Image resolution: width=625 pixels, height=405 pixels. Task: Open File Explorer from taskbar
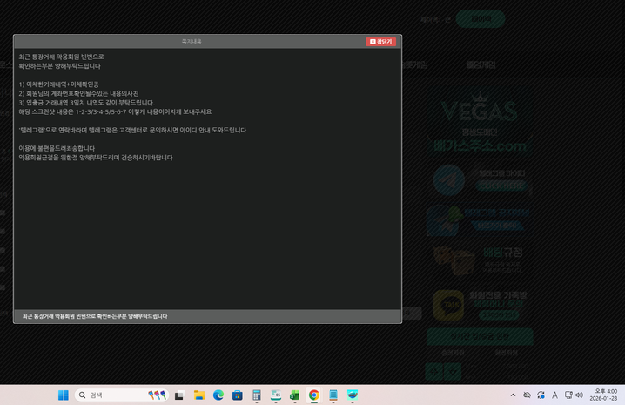point(198,395)
